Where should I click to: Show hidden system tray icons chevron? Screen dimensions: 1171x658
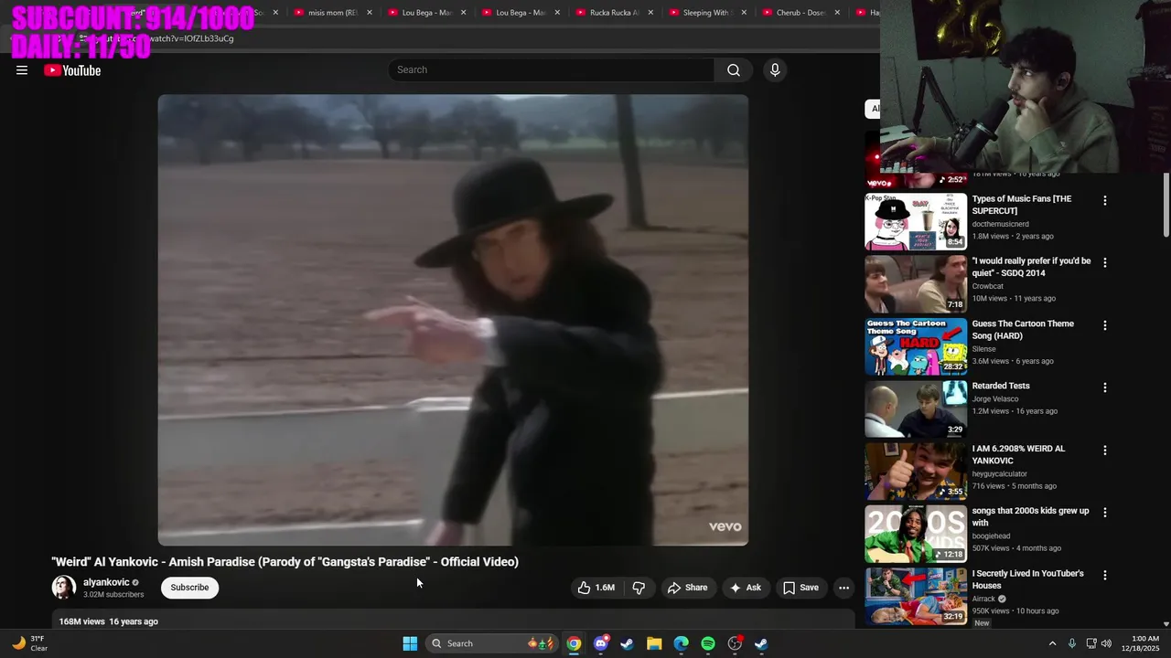click(1052, 643)
